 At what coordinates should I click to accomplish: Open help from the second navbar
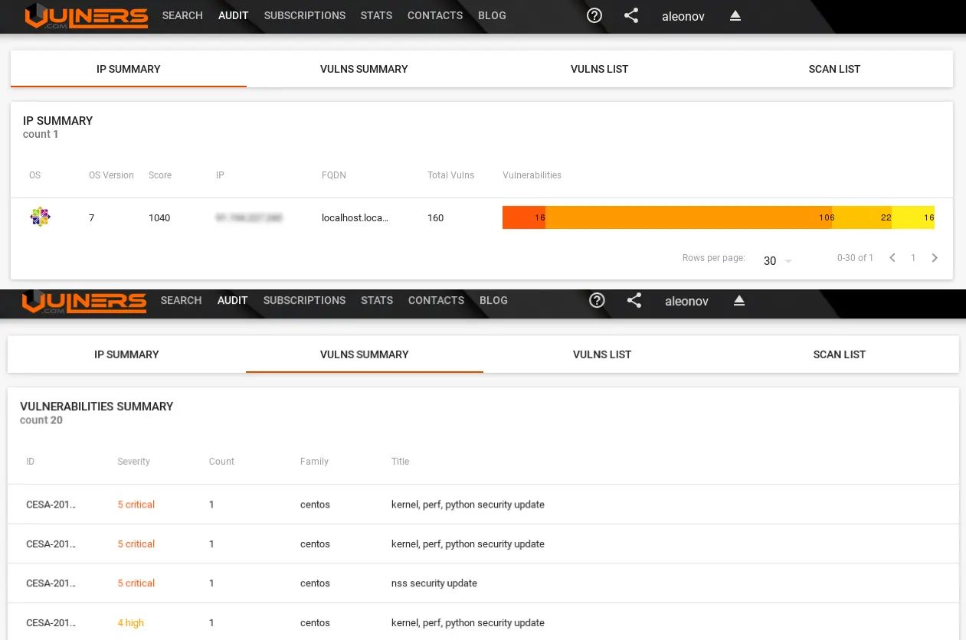tap(597, 300)
